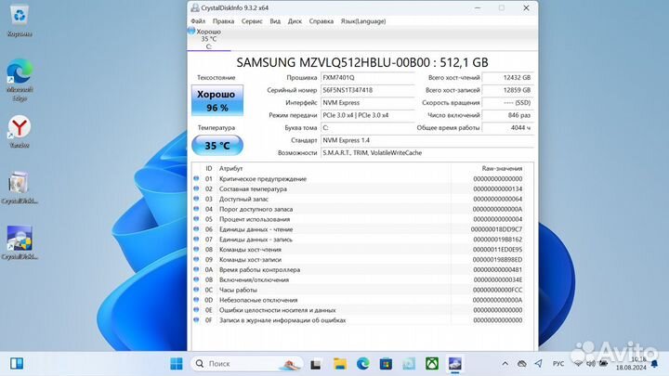Screen dimensions: 669x376
Task: Select the blue CrystalDisk shortcut with shield
Action: tap(20, 242)
